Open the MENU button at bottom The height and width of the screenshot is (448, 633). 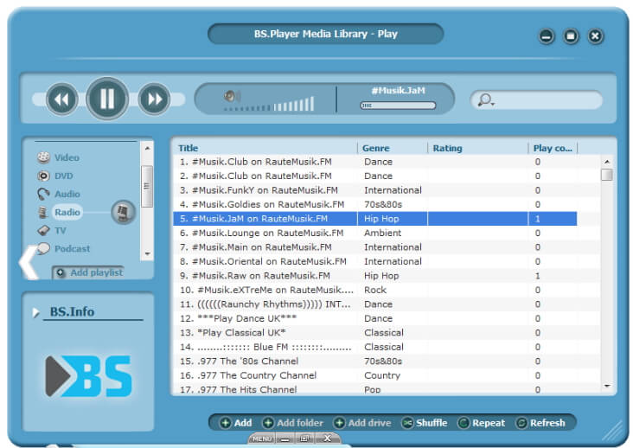pos(262,438)
